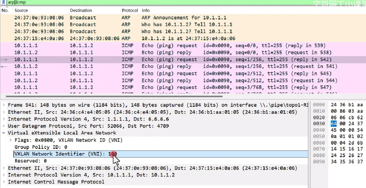The height and width of the screenshot is (188, 366).
Task: Click hex offset label 0020
Action: pos(319,117)
